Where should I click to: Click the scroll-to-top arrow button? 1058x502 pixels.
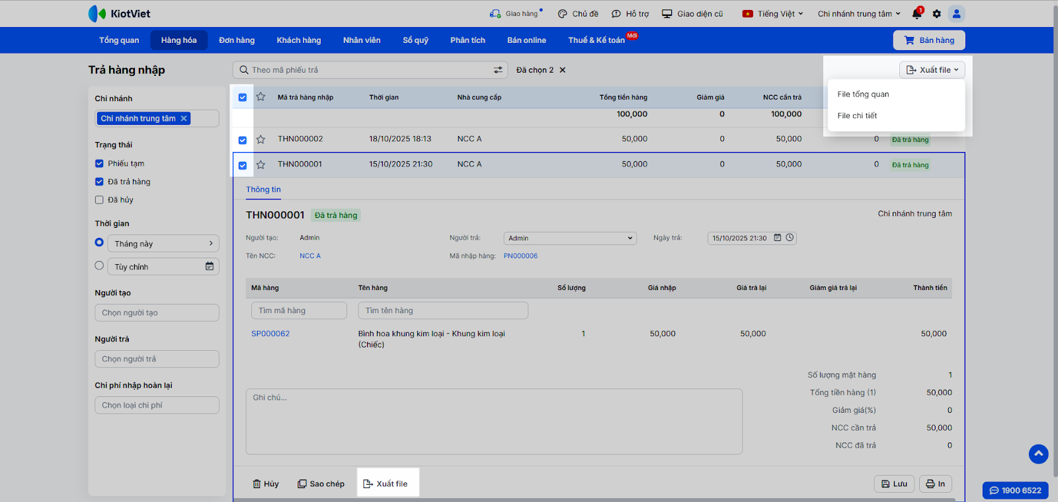1038,454
